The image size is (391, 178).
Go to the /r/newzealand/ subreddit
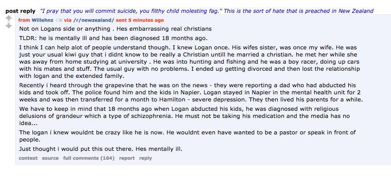pos(93,20)
